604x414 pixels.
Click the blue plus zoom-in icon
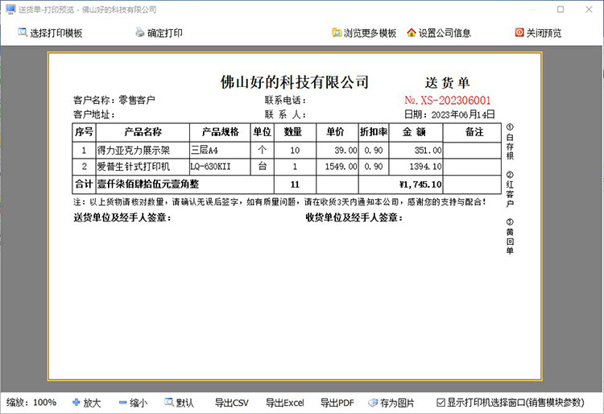[x=77, y=403]
